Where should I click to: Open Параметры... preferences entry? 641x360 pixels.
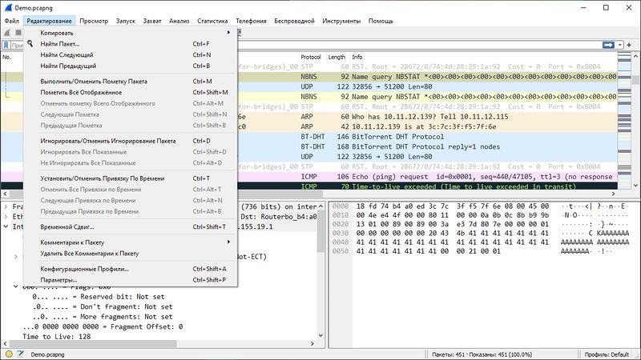tap(131, 280)
